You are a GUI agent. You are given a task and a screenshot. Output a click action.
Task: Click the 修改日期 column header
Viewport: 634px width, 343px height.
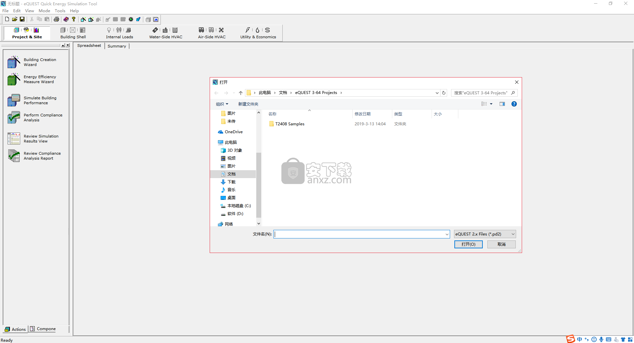coord(363,114)
